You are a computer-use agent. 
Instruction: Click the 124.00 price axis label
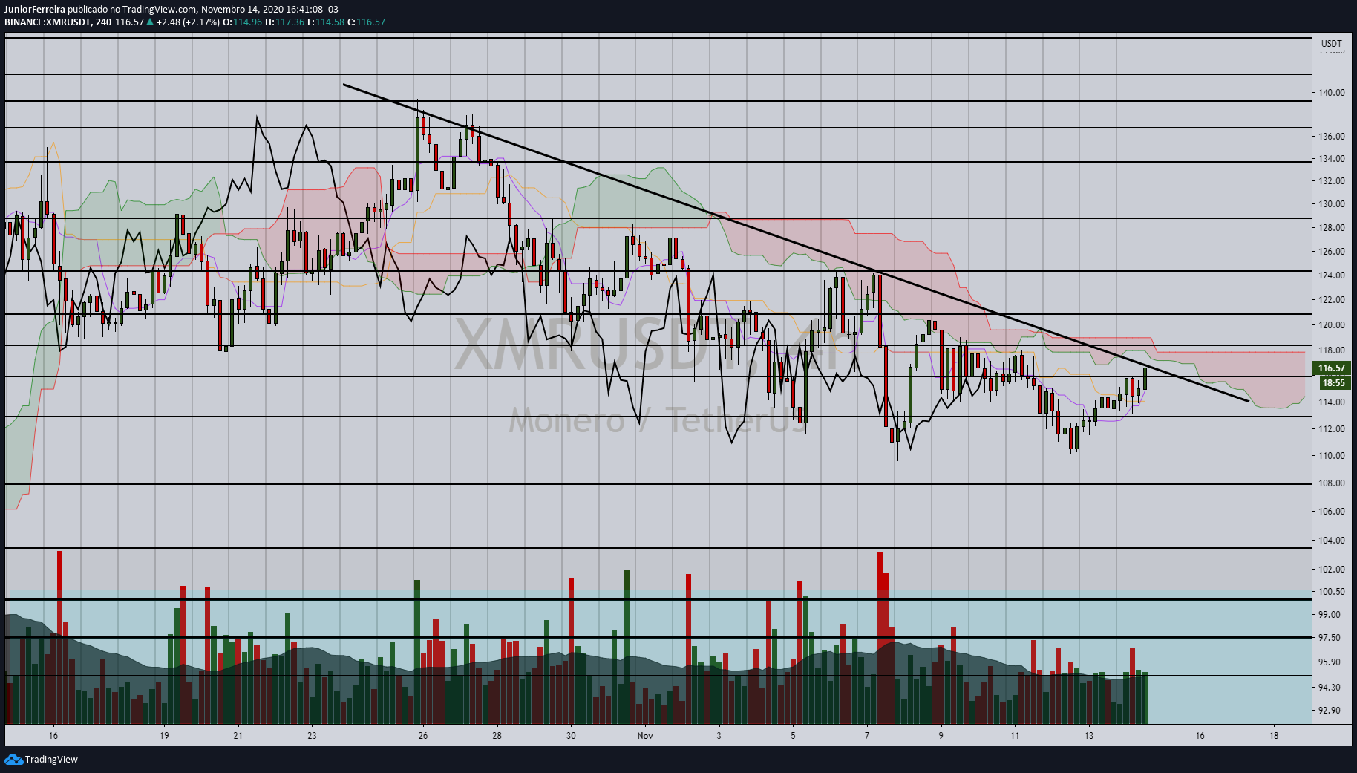coord(1332,275)
